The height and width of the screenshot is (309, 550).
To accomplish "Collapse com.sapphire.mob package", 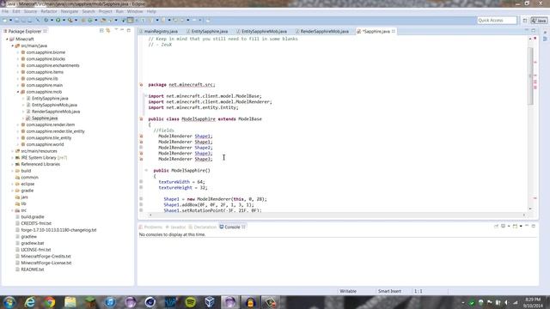I will [x=18, y=92].
